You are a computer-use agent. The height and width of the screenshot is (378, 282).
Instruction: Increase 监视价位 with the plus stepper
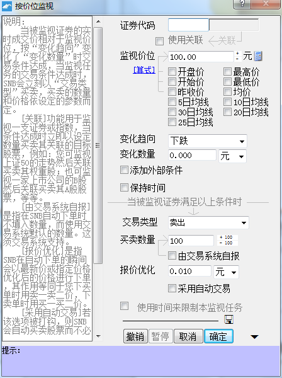pyautogui.click(x=238, y=54)
